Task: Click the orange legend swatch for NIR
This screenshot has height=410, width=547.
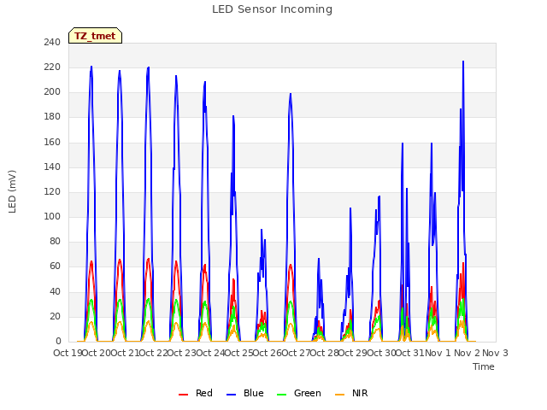Action: tap(339, 395)
